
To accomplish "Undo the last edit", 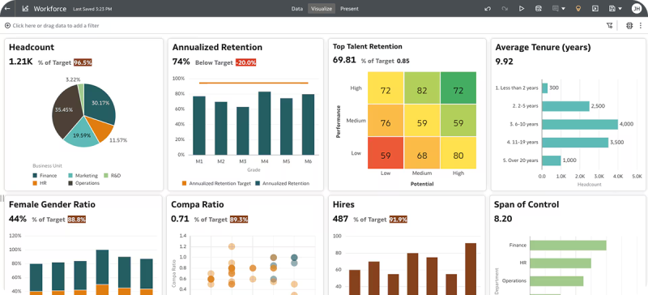I will (488, 9).
